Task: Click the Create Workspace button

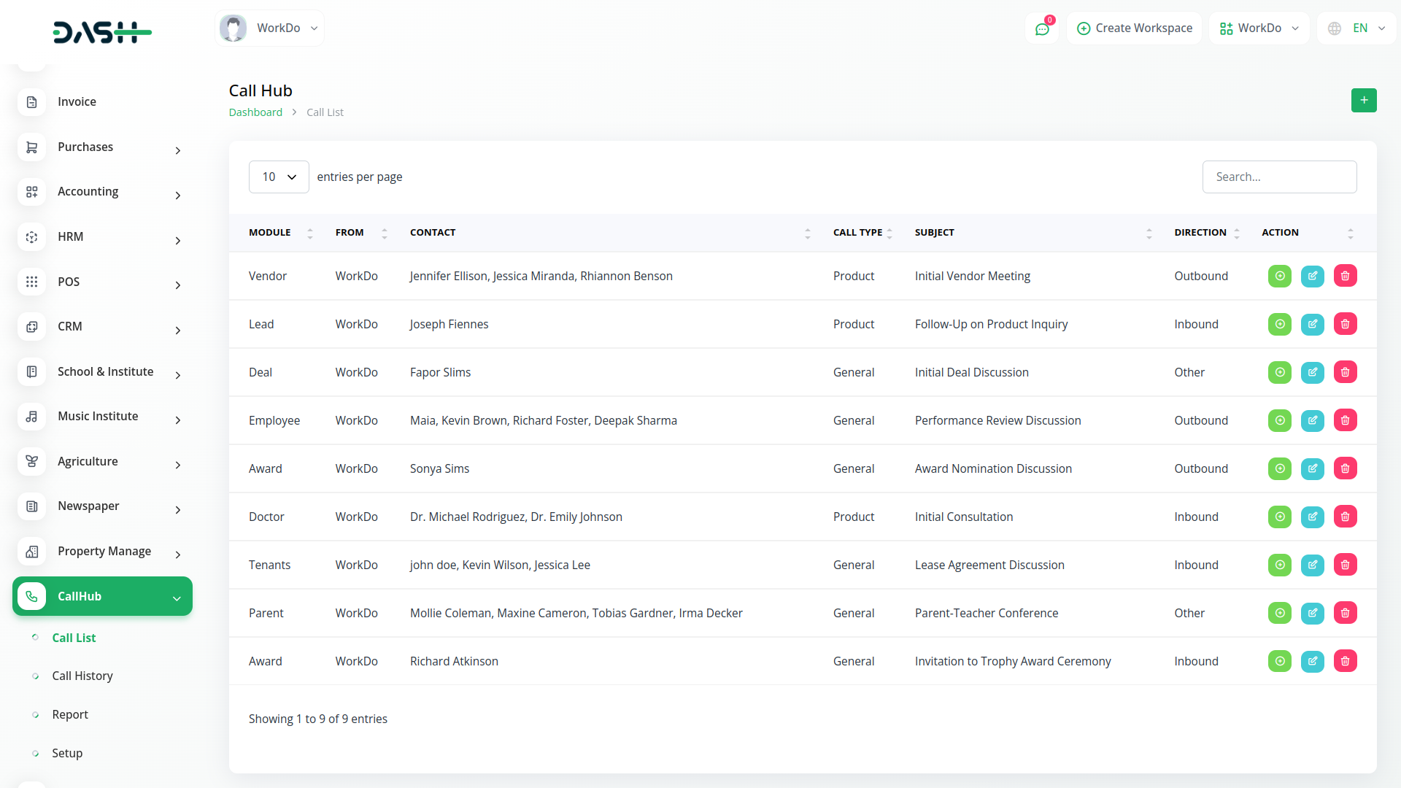Action: click(1134, 28)
